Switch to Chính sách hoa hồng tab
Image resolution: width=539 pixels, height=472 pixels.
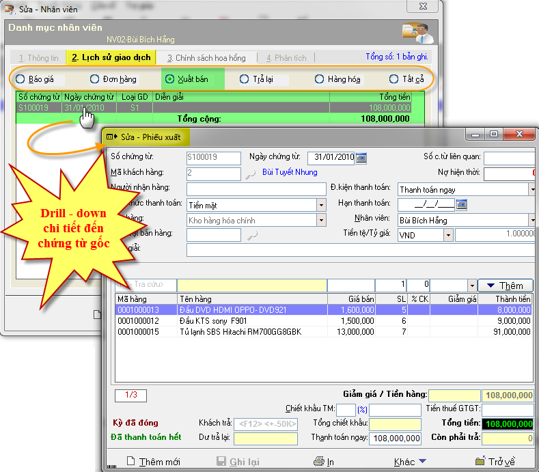(206, 58)
